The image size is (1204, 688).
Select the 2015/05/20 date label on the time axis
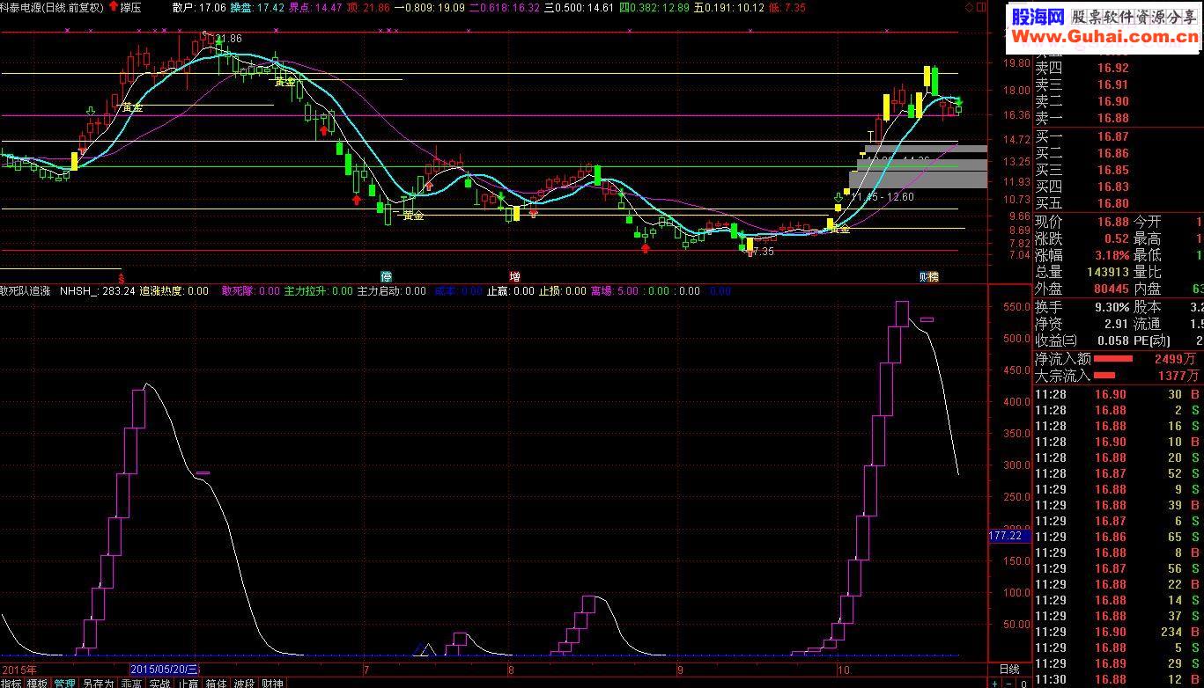166,670
